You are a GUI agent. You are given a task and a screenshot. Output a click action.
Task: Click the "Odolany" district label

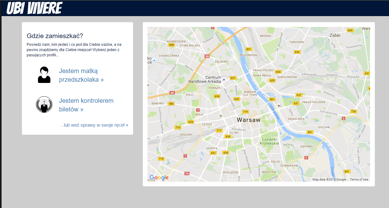point(186,135)
